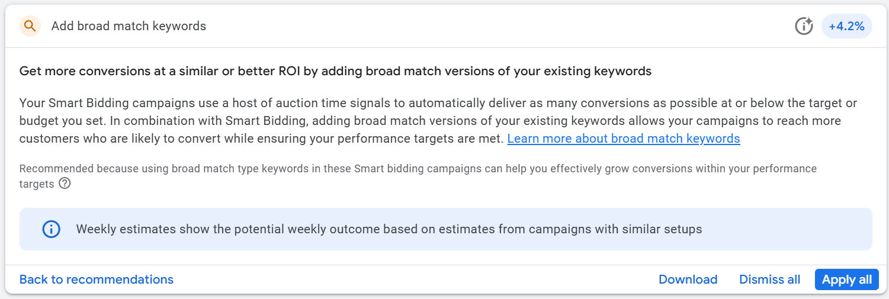Click the word targets before help icon
Viewport: 889px width, 299px height.
pyautogui.click(x=37, y=184)
